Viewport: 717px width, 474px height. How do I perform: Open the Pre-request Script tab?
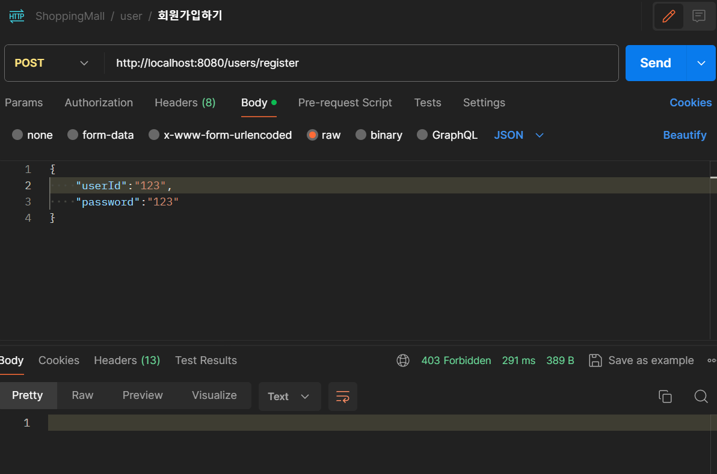(x=345, y=103)
